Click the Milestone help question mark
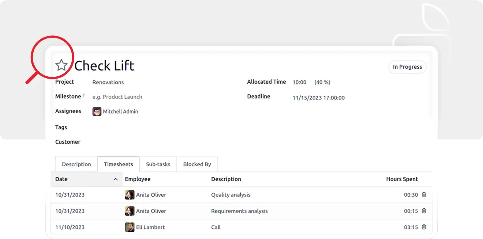 coord(84,95)
